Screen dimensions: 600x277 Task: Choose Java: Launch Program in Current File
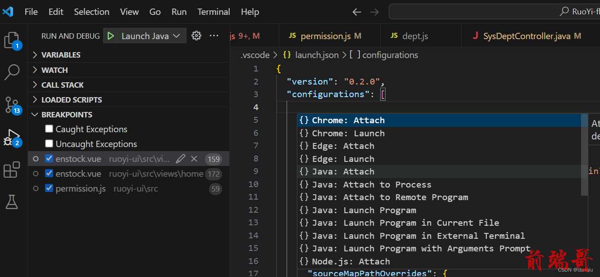439,223
